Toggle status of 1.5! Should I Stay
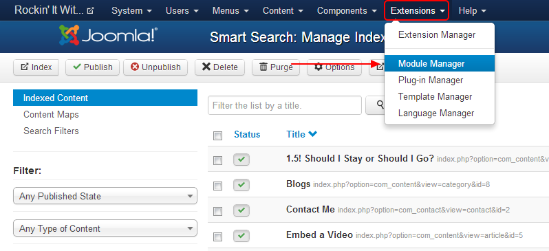Screen dimensions: 549x251 241,160
